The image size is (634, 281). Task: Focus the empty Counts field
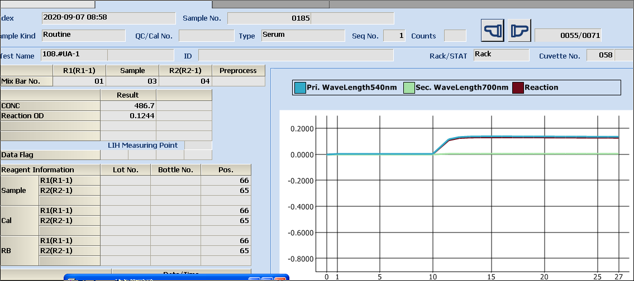pyautogui.click(x=455, y=36)
